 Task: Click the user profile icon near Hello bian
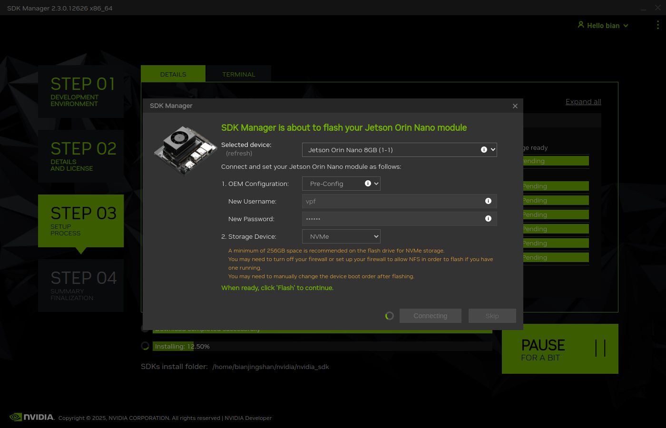581,25
